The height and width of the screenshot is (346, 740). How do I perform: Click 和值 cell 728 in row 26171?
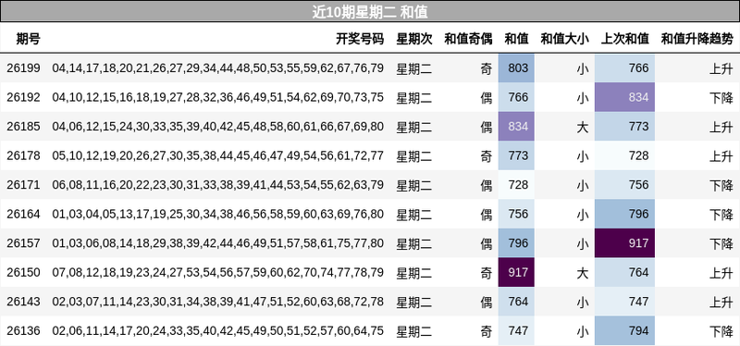[x=516, y=185]
